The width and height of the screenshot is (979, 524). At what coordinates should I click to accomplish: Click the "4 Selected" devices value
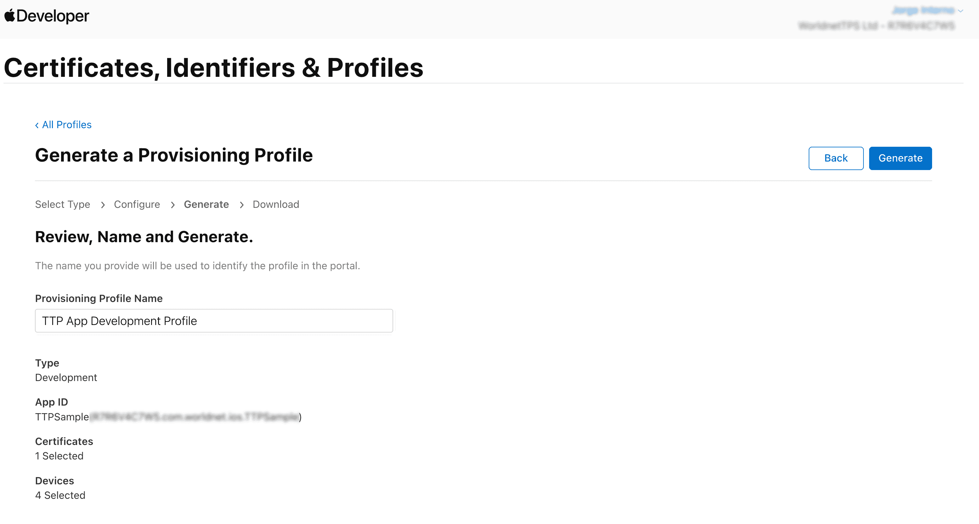(60, 495)
